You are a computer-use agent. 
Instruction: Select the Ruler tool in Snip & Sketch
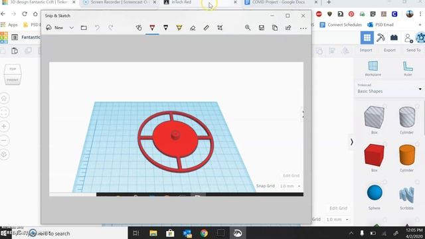click(207, 28)
